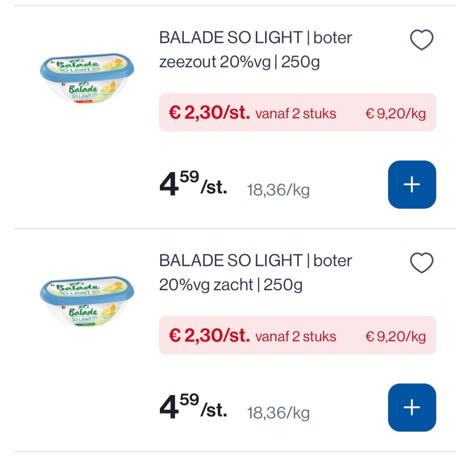Select 'vanaf 2 stuks' on the zeezout butter

296,114
